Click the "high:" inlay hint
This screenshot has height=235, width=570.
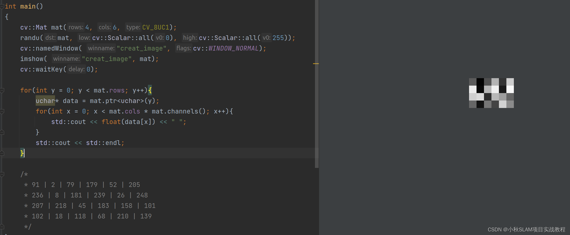click(190, 38)
